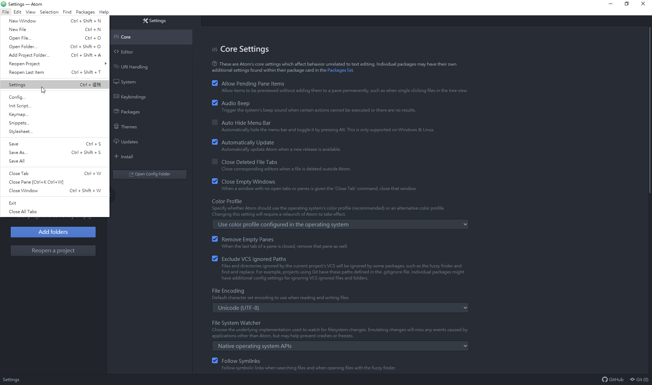Click the Atom logo in the title bar
Viewport: 652px width, 385px height.
pyautogui.click(x=4, y=4)
